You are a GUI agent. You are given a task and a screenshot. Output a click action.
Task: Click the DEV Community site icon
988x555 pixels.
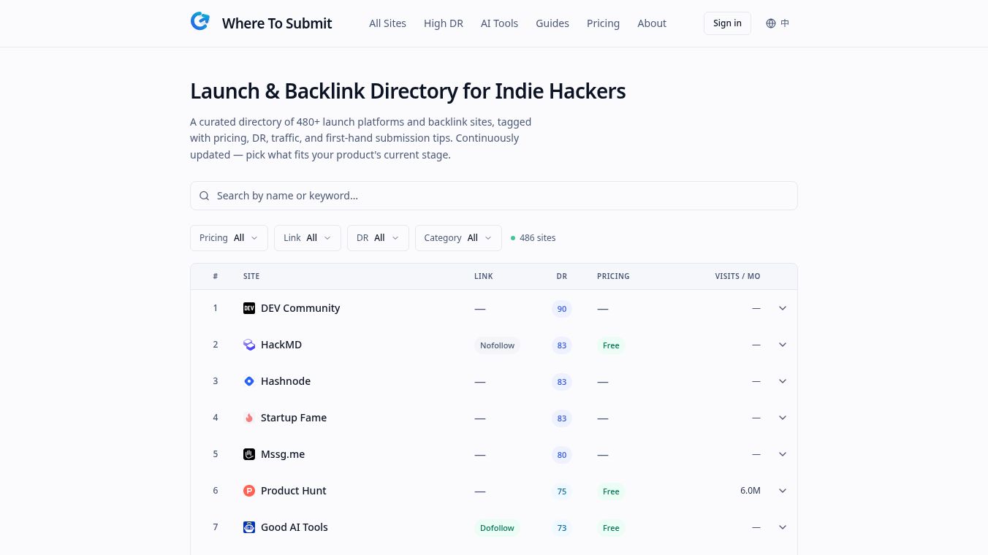click(x=249, y=308)
